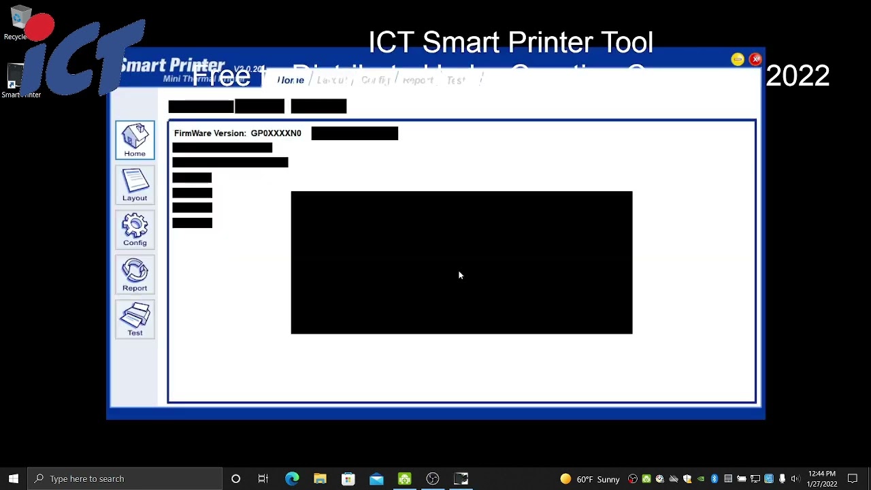This screenshot has height=490, width=871.
Task: Click the FirmWare Version GP0XXXXN0 text
Action: click(x=237, y=133)
